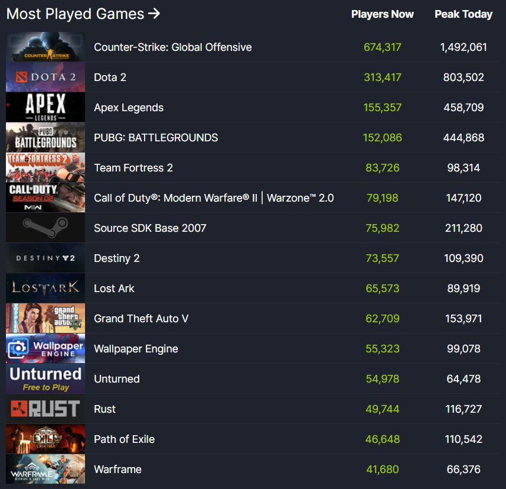Screen dimensions: 506x489
Task: Click the Wallpaper Engine icon
Action: (45, 349)
